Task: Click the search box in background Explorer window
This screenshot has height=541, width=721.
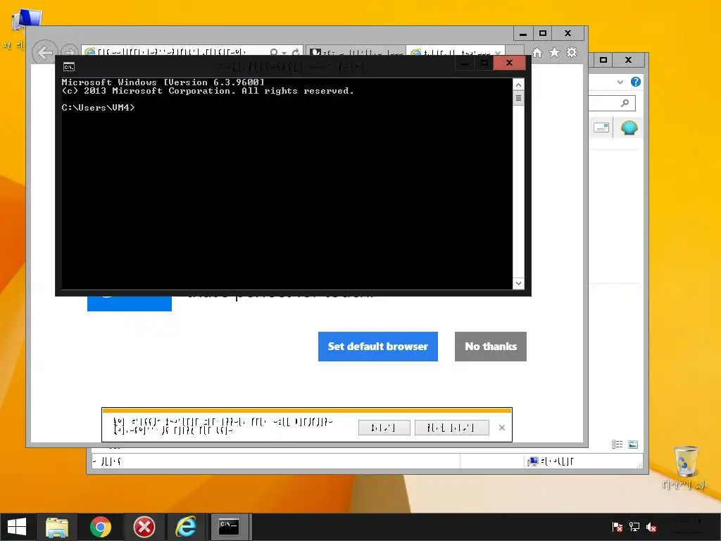Action: 612,103
